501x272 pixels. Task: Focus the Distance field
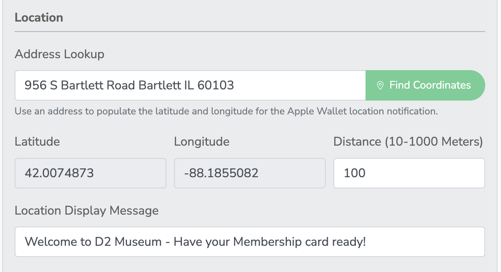[x=409, y=173]
